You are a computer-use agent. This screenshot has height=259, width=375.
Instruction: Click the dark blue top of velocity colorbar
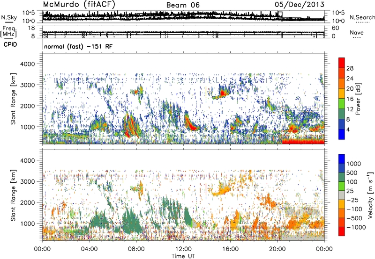[342, 159]
